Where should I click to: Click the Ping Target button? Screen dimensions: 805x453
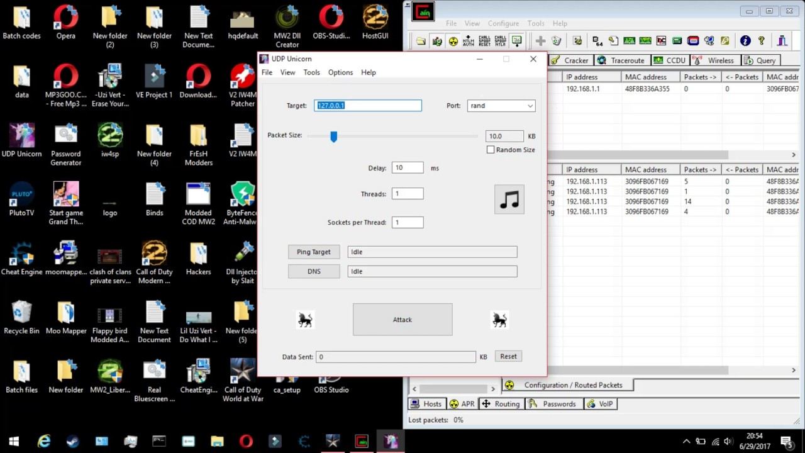tap(314, 252)
